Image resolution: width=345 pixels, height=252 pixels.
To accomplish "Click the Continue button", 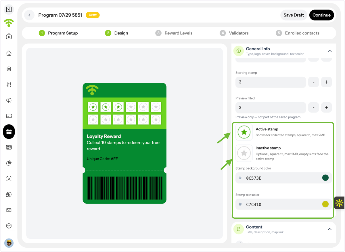I will [x=321, y=15].
